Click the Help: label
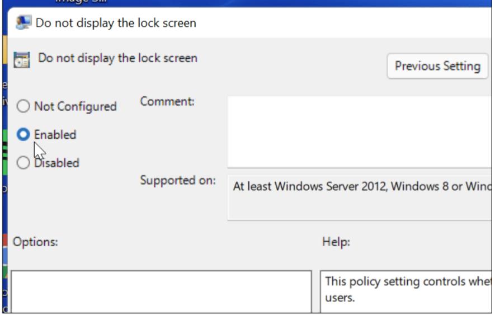495x315 pixels. coord(336,242)
